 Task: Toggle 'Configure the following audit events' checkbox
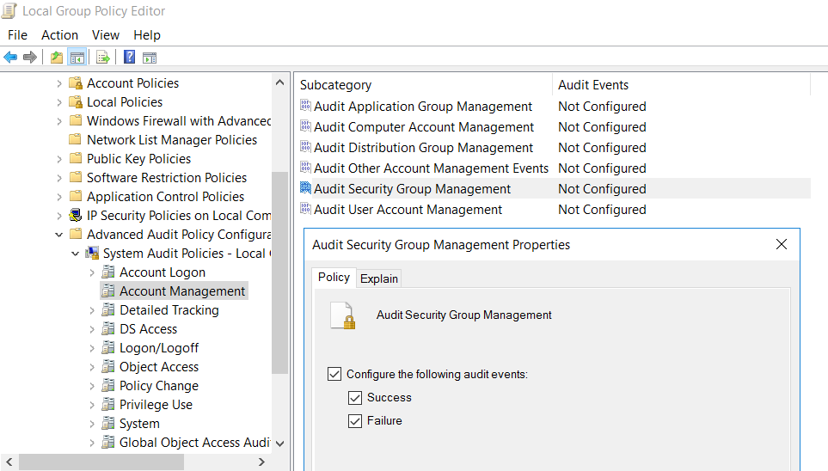(x=334, y=374)
